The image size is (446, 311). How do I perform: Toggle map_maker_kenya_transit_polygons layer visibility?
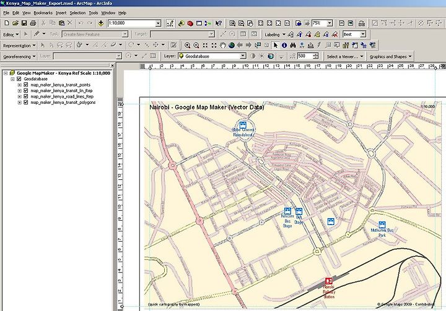tap(26, 102)
